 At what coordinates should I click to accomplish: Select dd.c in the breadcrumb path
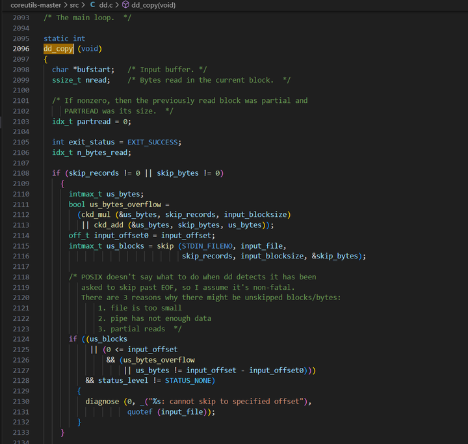(105, 5)
